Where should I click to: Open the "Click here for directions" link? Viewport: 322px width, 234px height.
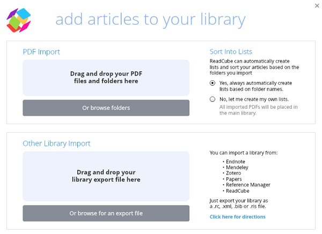pyautogui.click(x=237, y=217)
